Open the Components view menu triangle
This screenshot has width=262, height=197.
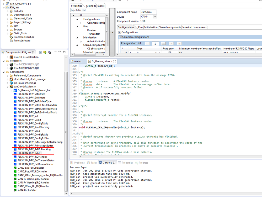[56, 52]
